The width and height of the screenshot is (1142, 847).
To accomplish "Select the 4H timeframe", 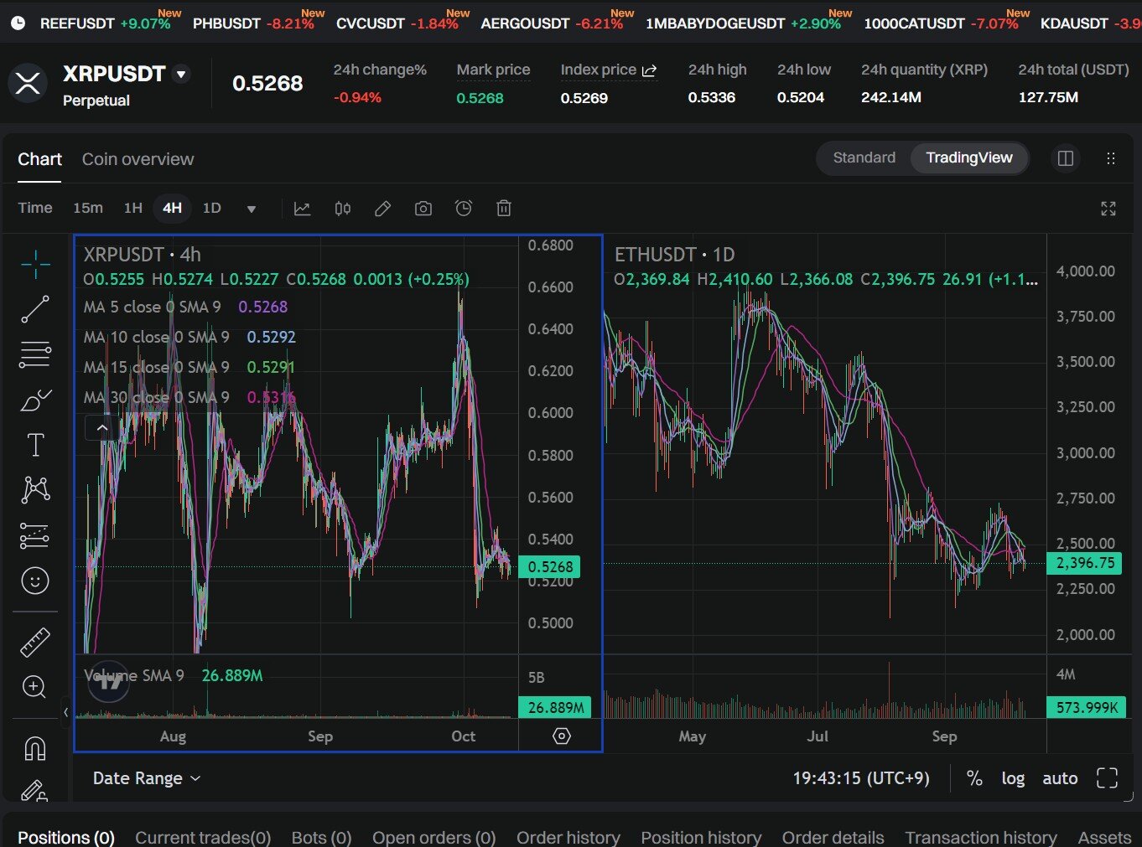I will tap(173, 208).
